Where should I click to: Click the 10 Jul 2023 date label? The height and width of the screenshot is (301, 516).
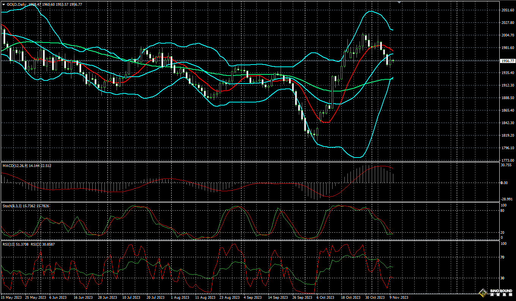click(131, 298)
